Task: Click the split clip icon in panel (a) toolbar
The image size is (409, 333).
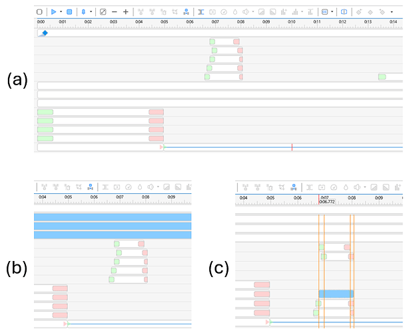Action: click(201, 12)
